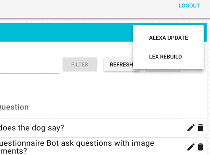Select ALEXA UPDATE from the popup menu

tap(168, 38)
